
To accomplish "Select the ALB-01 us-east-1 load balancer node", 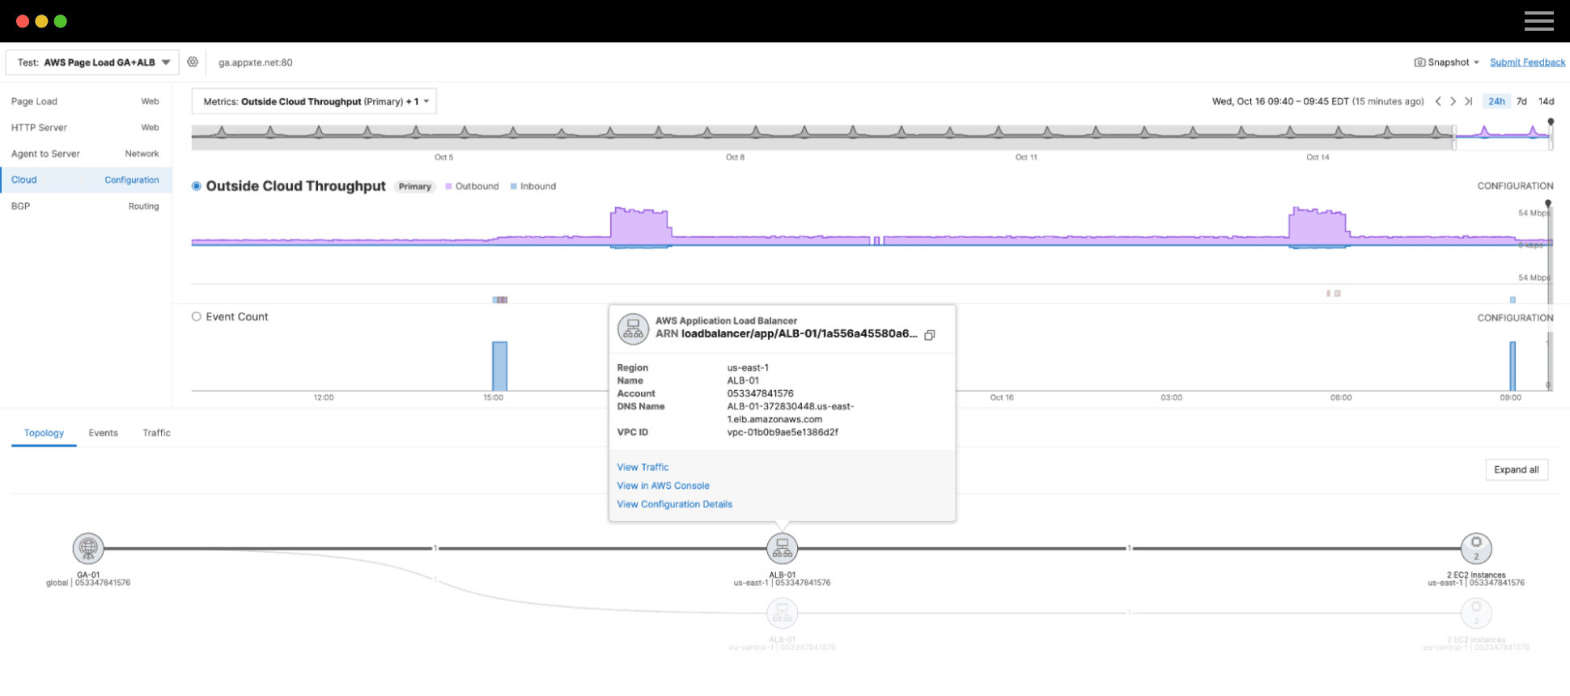I will pos(782,548).
